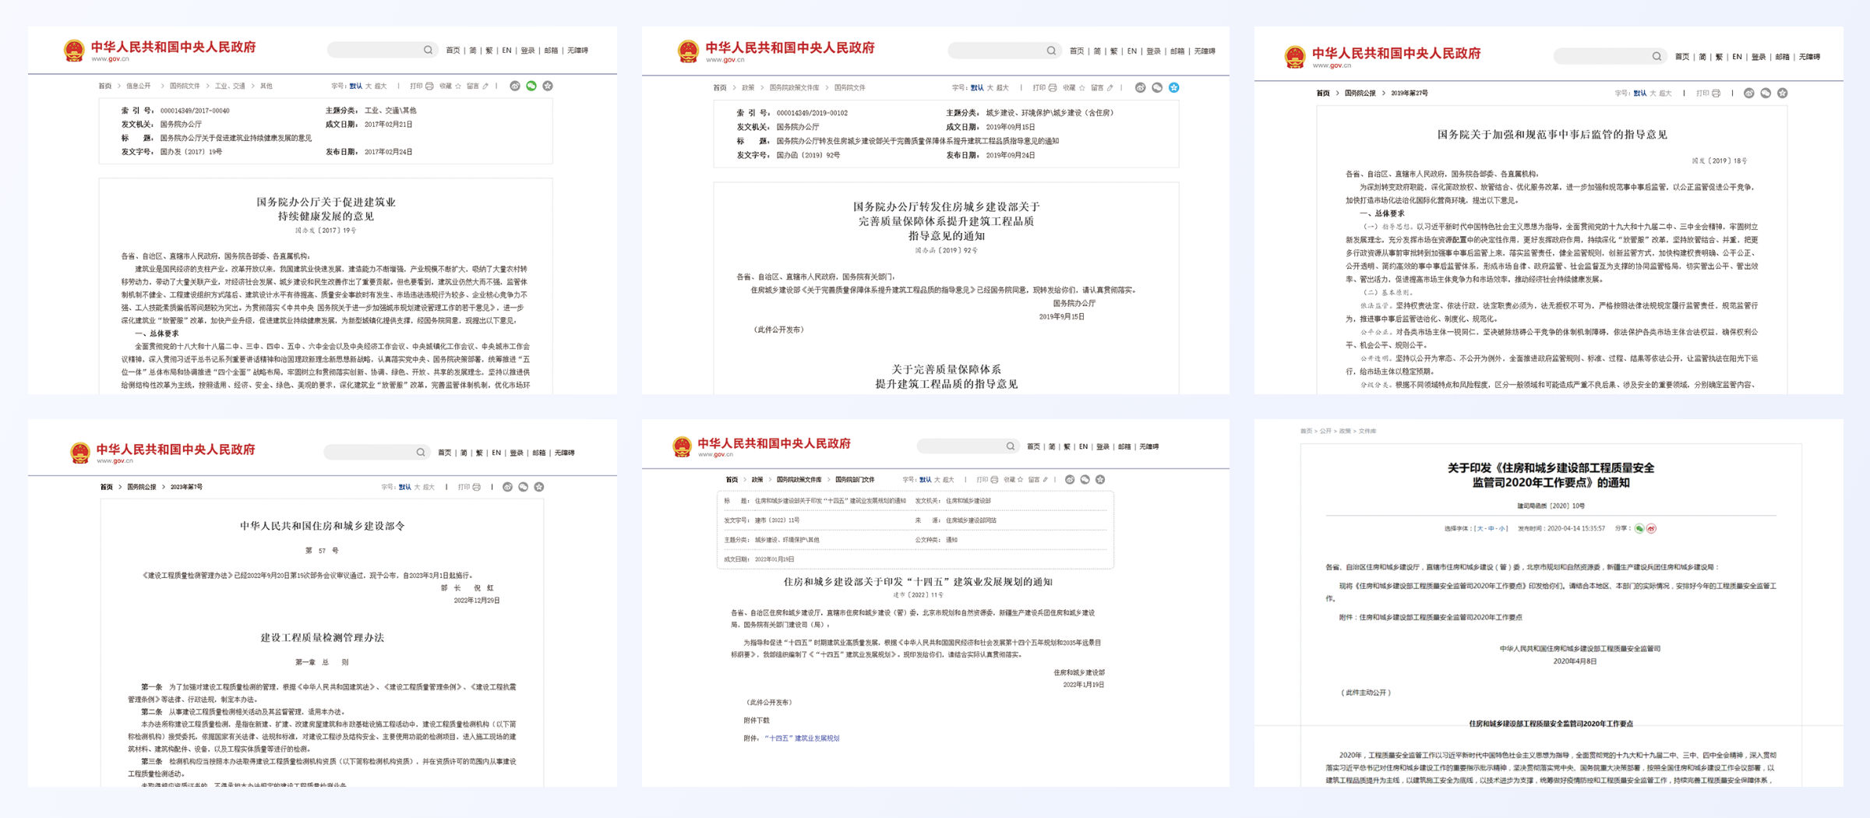Choose 大 font option on 2020年工作要点 page
1870x818 pixels.
pos(1479,528)
